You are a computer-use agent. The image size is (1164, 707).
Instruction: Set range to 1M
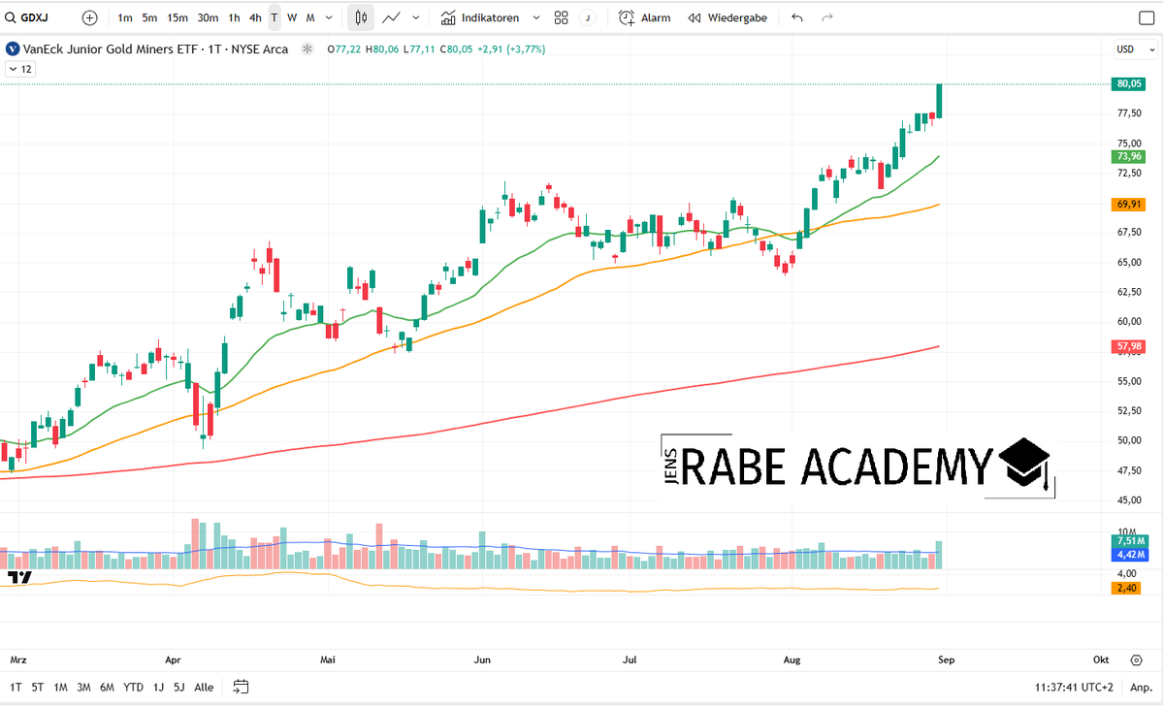(x=60, y=687)
